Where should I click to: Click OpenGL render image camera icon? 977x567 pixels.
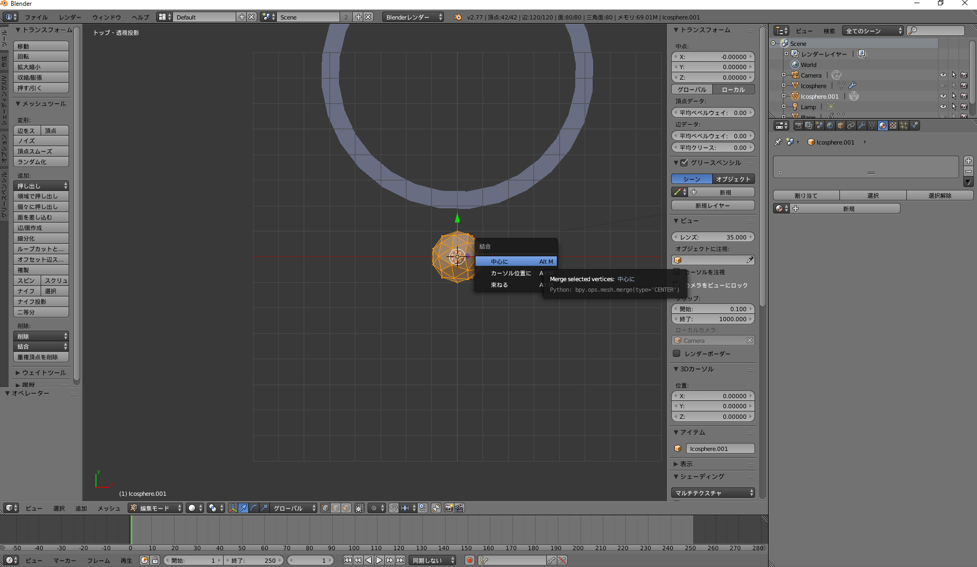[x=449, y=508]
